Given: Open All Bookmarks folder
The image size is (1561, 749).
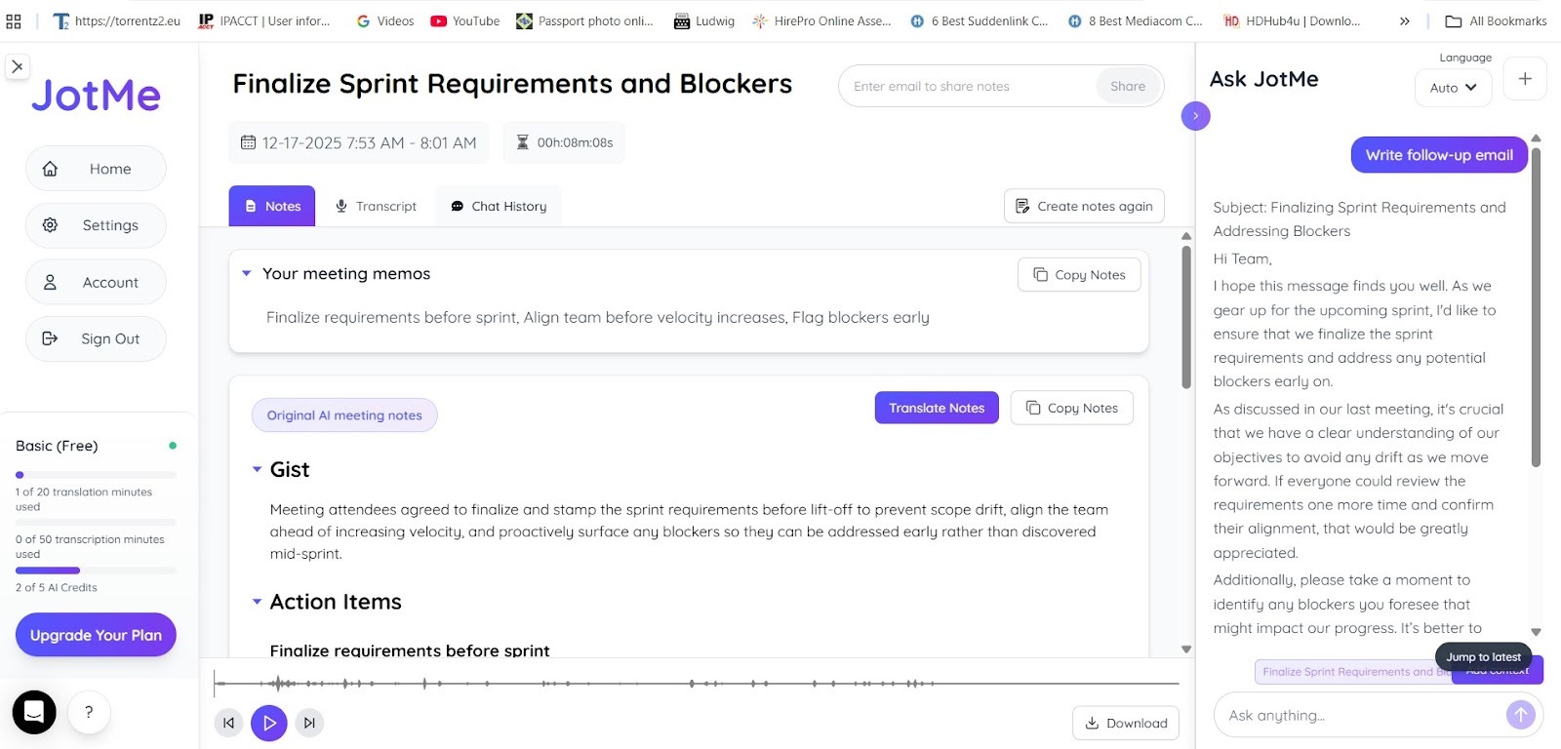Looking at the screenshot, I should point(1496,20).
